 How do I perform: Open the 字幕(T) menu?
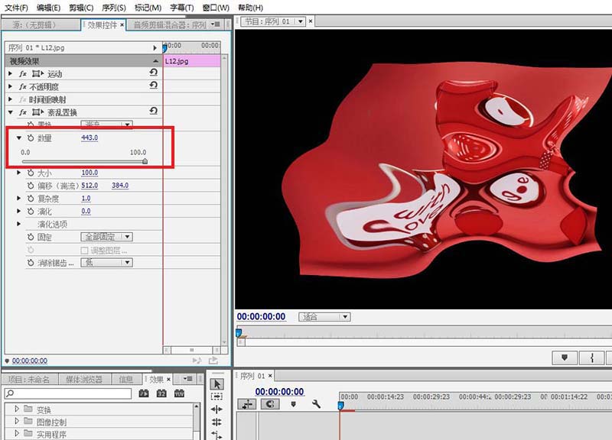tap(182, 8)
